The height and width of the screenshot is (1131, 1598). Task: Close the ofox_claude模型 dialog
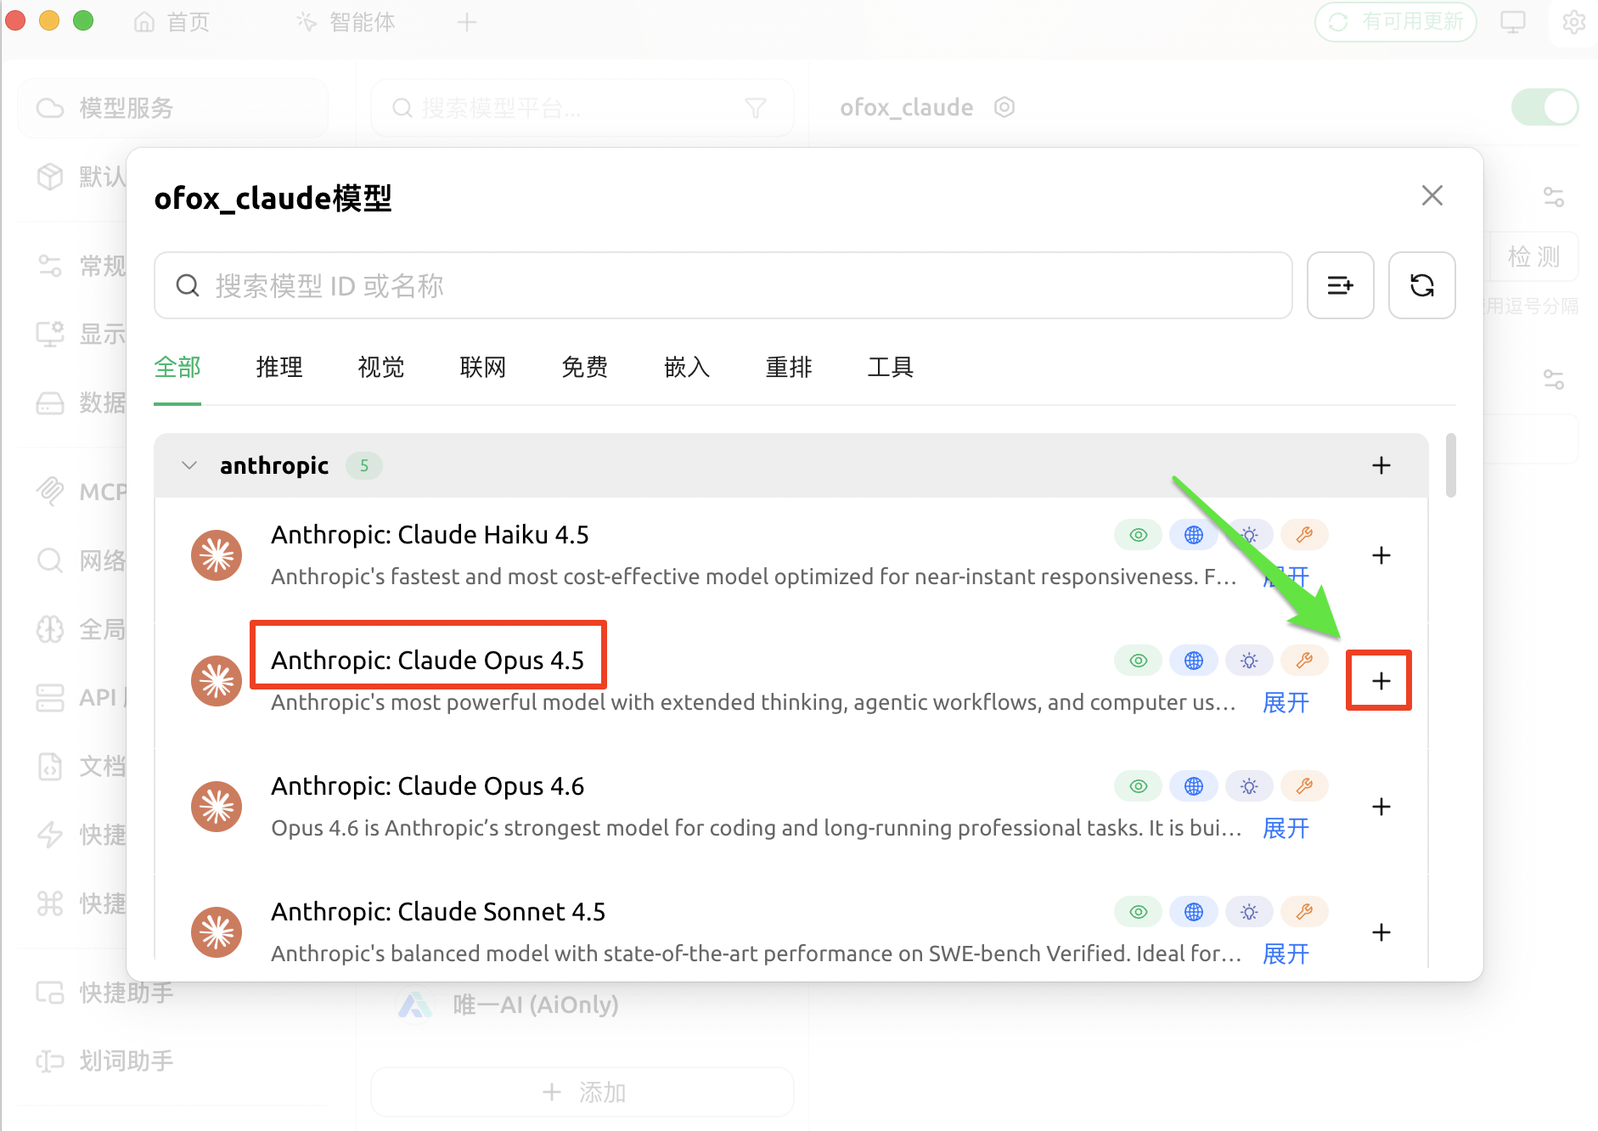1432,195
